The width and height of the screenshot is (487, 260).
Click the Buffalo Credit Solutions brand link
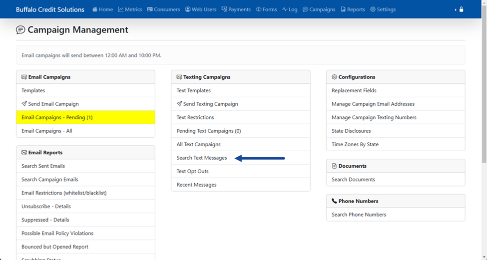pos(50,9)
